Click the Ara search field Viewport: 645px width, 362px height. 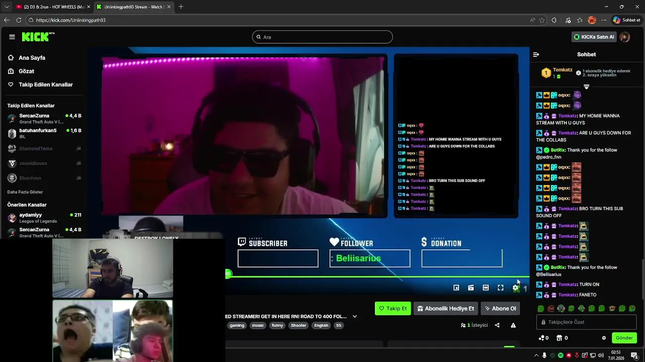coord(322,37)
